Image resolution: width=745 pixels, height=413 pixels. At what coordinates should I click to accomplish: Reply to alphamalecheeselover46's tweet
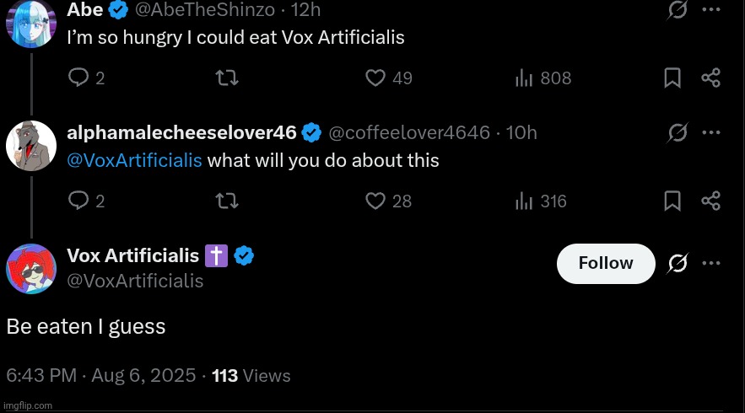78,201
